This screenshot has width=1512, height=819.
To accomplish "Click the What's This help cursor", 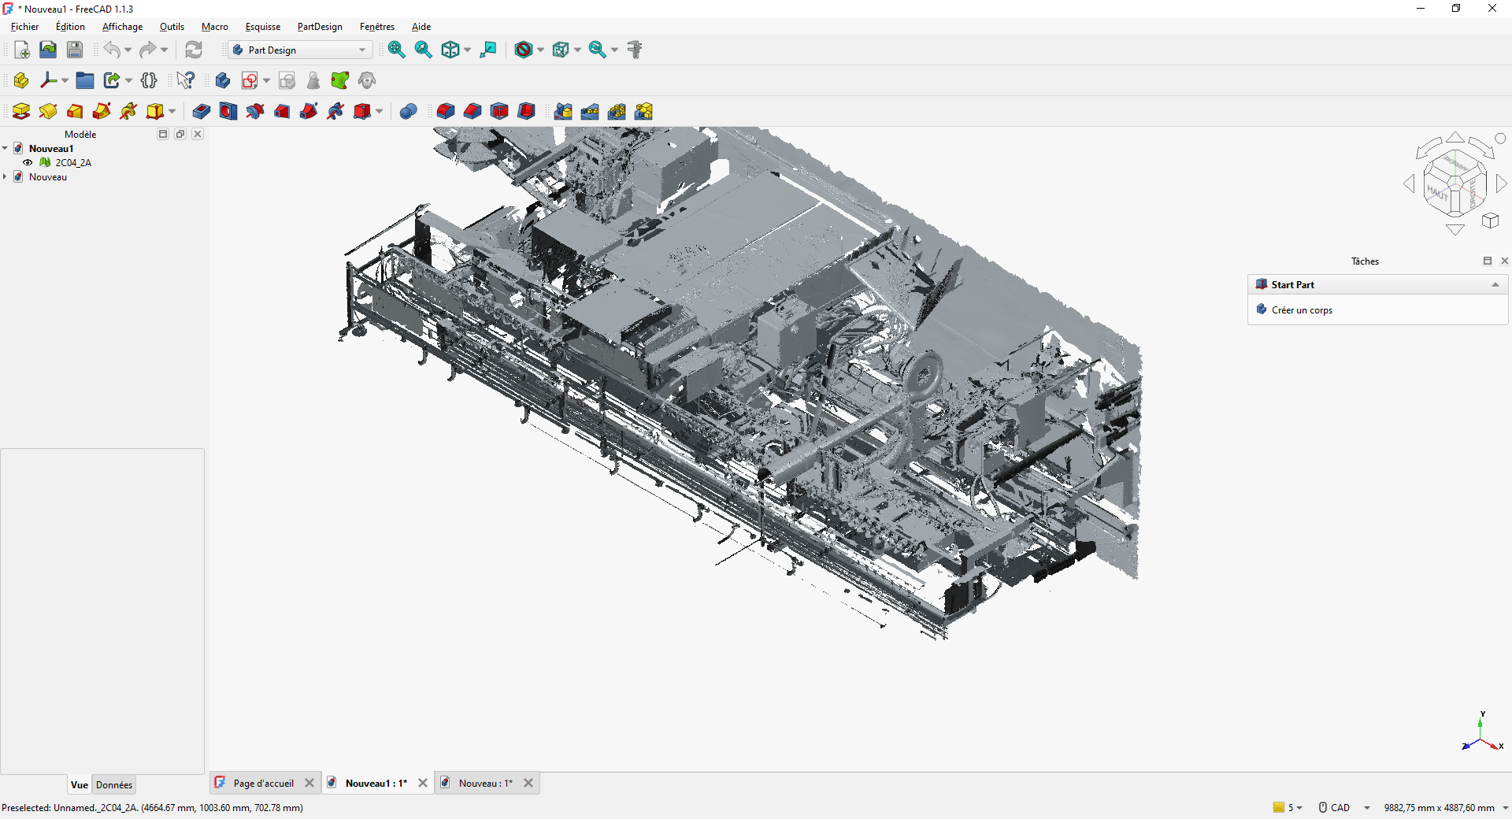I will pyautogui.click(x=186, y=80).
